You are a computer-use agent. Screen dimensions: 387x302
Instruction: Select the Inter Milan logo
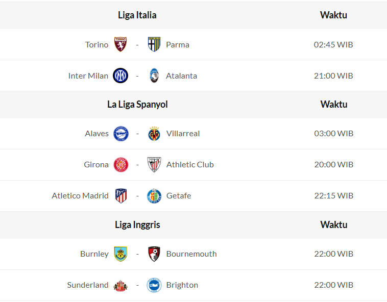(120, 75)
